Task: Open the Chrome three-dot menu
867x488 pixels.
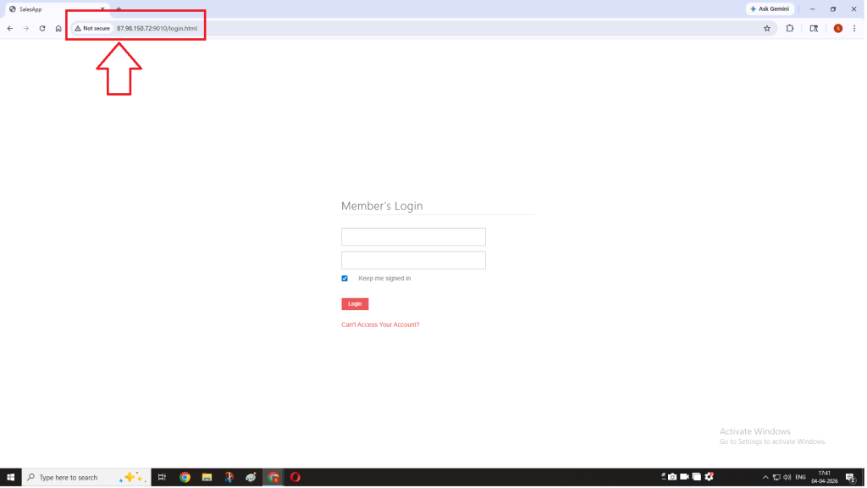Action: coord(855,28)
